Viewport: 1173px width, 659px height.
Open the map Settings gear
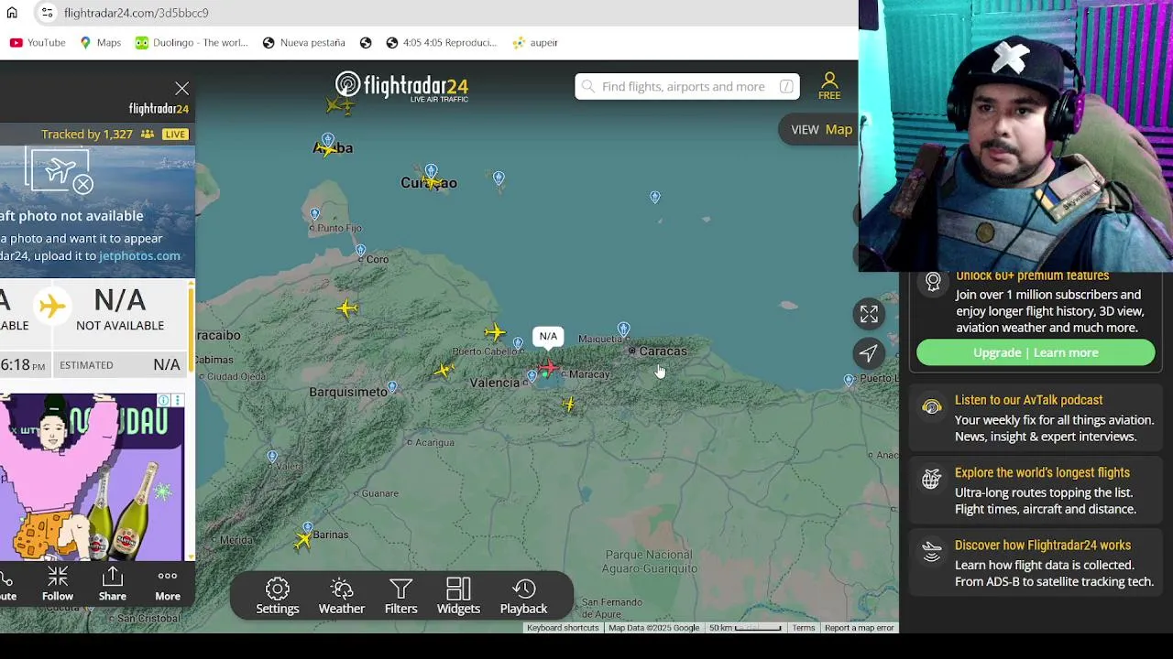pyautogui.click(x=277, y=596)
